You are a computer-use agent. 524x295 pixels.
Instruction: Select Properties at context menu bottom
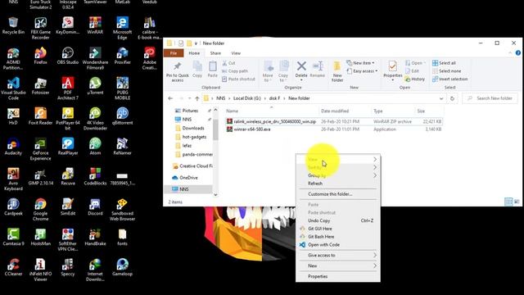pyautogui.click(x=338, y=276)
